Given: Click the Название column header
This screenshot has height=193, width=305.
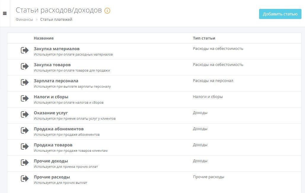Looking at the screenshot, I should (x=44, y=38).
